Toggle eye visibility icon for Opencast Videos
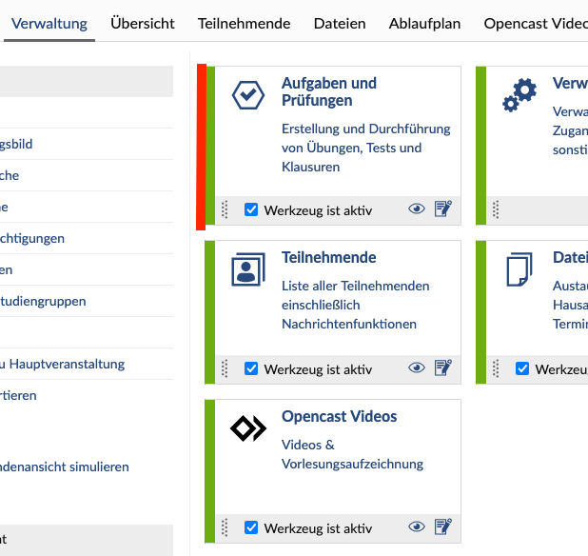 click(x=417, y=526)
